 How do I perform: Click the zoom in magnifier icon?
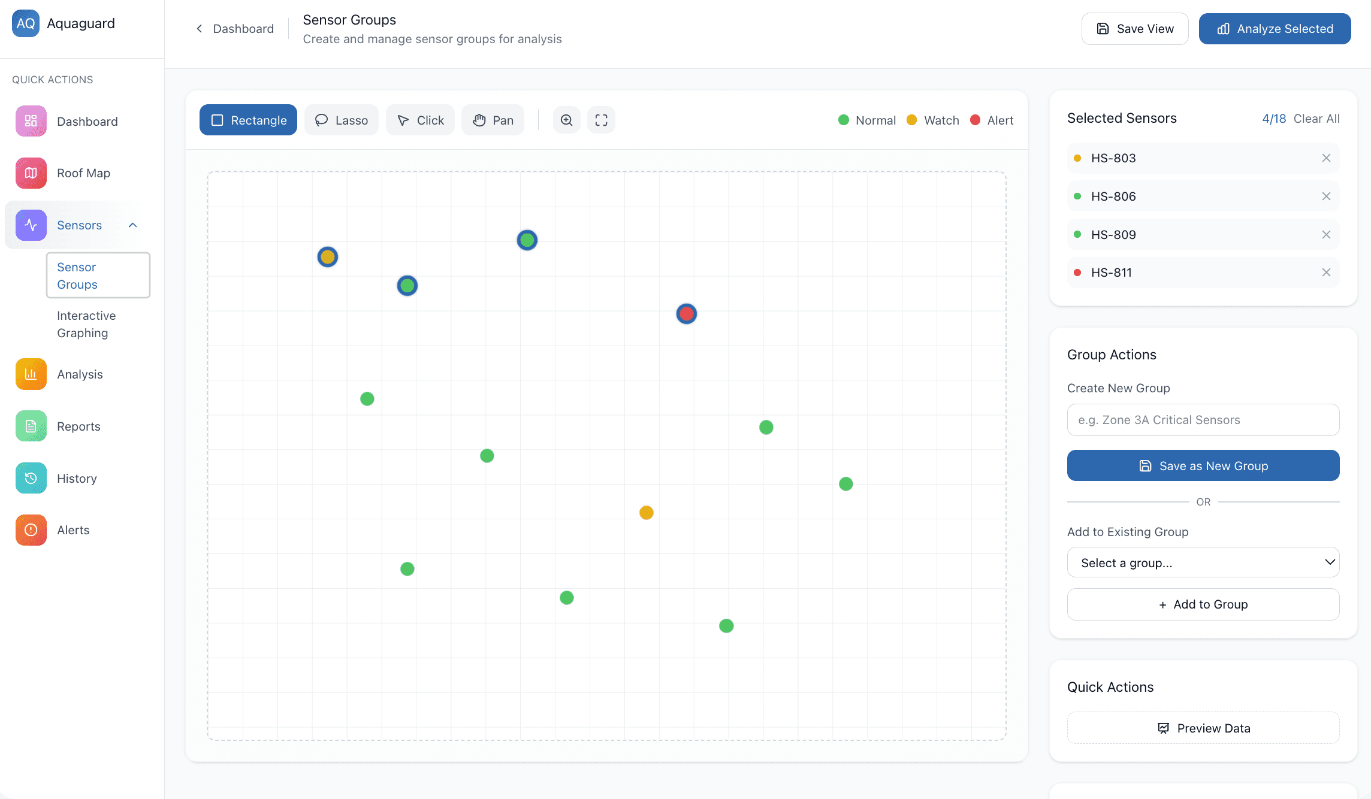pyautogui.click(x=566, y=120)
